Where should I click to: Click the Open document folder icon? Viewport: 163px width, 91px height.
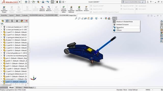click(x=33, y=2)
